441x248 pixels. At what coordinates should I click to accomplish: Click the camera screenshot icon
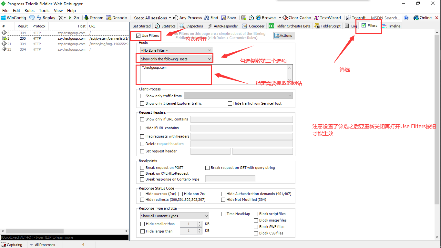(244, 18)
